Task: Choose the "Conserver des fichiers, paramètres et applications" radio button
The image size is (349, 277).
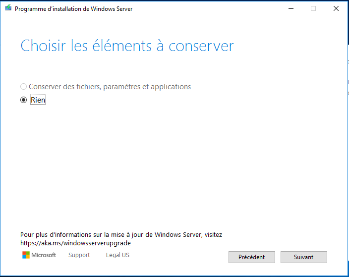Action: 24,87
